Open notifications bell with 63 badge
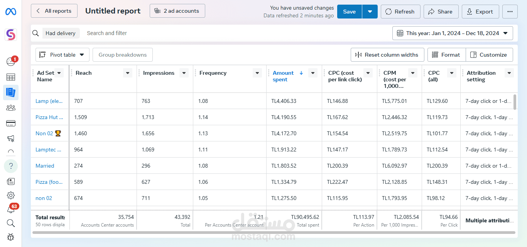Image resolution: width=527 pixels, height=247 pixels. coord(11,209)
